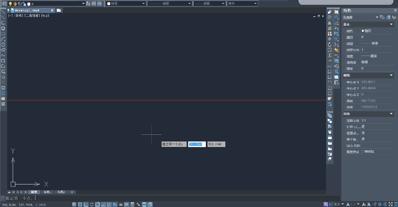Select the Spline curve tool
The height and width of the screenshot is (207, 398).
(3, 55)
